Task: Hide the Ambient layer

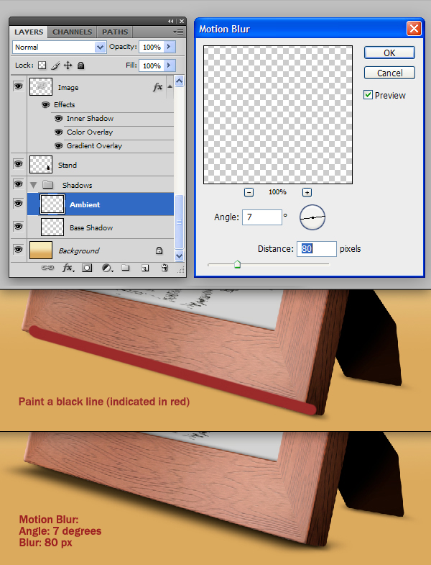Action: 19,204
